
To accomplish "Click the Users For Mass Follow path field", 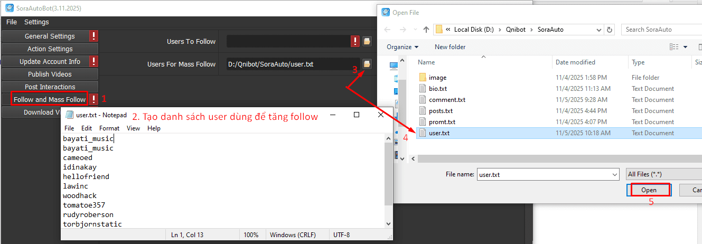I will [x=293, y=64].
